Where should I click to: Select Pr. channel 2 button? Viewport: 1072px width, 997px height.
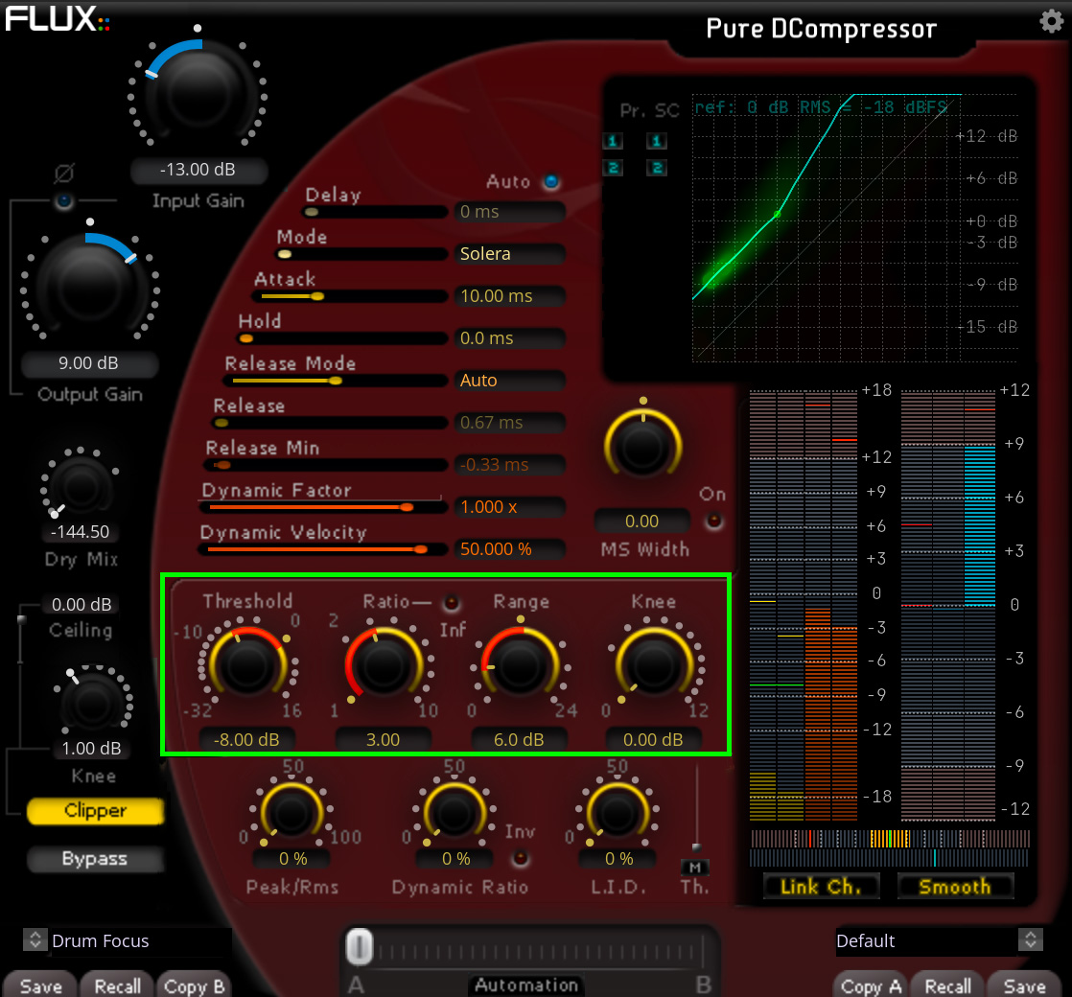pyautogui.click(x=613, y=168)
